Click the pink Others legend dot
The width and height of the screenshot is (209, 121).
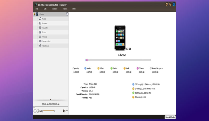click(137, 68)
